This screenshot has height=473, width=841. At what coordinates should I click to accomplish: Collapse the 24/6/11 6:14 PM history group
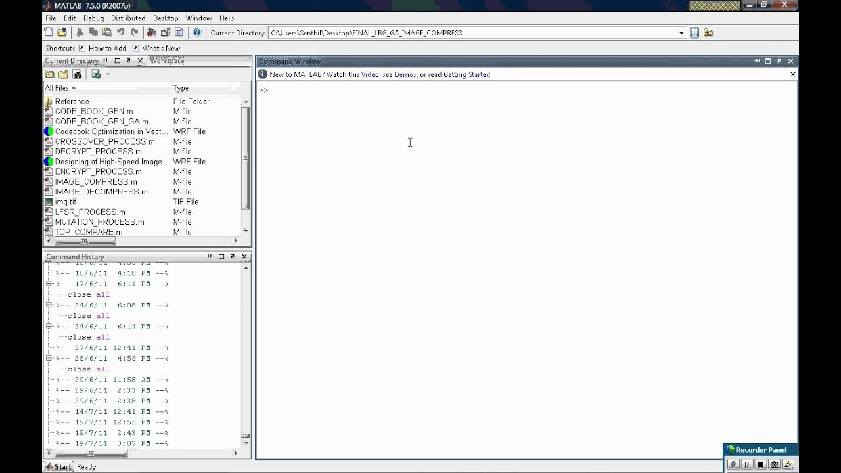coord(49,327)
